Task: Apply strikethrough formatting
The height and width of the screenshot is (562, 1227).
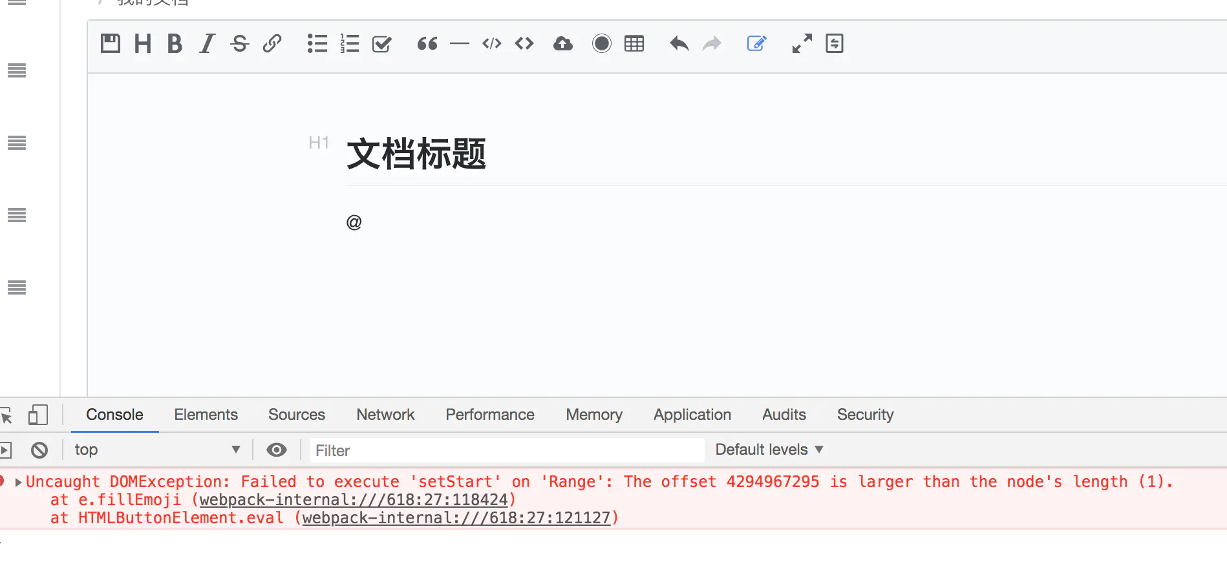Action: point(240,43)
